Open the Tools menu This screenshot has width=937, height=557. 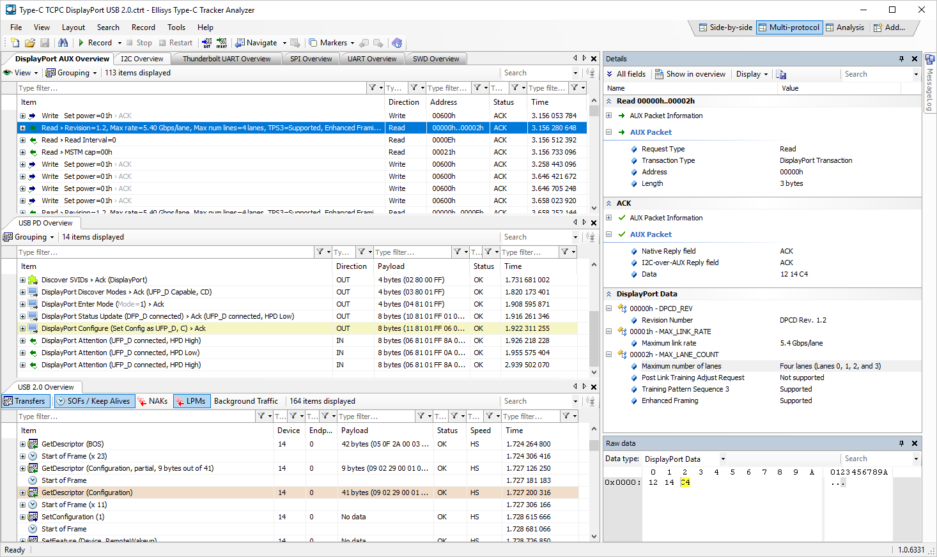176,27
